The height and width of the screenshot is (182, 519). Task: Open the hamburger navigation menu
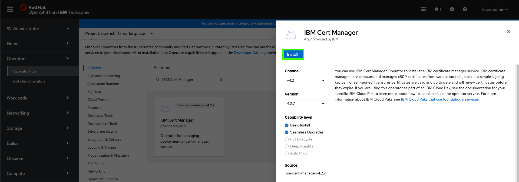[x=10, y=9]
